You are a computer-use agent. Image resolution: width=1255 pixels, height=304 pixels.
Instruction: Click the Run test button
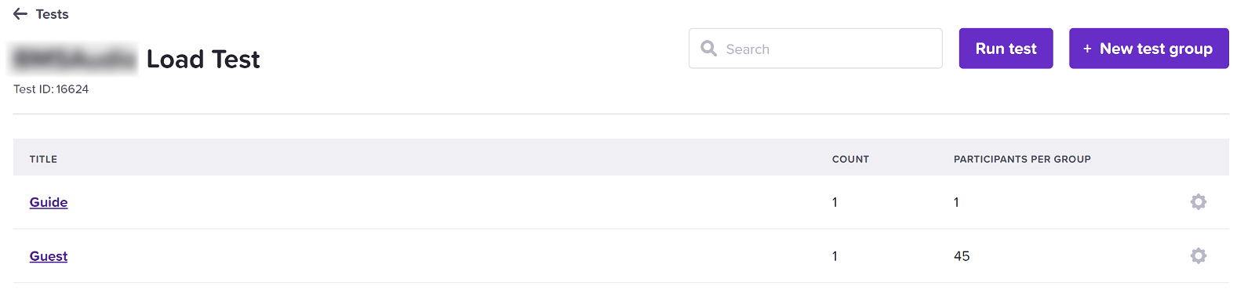click(x=1006, y=49)
